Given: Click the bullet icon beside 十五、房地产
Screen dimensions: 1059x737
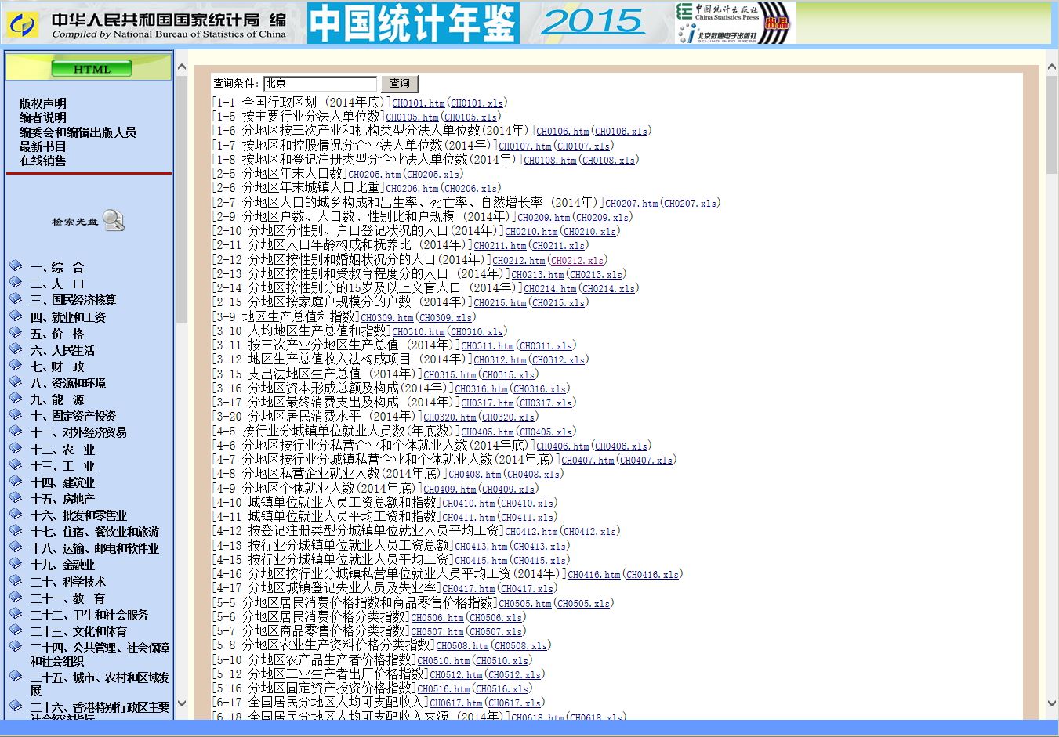Looking at the screenshot, I should (16, 497).
